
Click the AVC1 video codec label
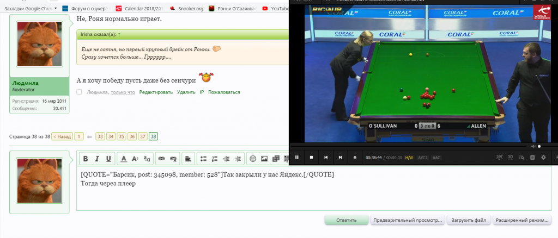click(423, 158)
